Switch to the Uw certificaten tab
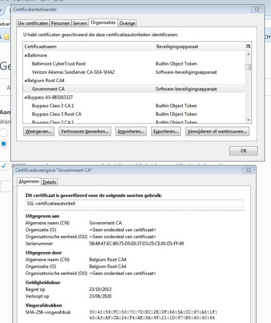 coord(33,23)
